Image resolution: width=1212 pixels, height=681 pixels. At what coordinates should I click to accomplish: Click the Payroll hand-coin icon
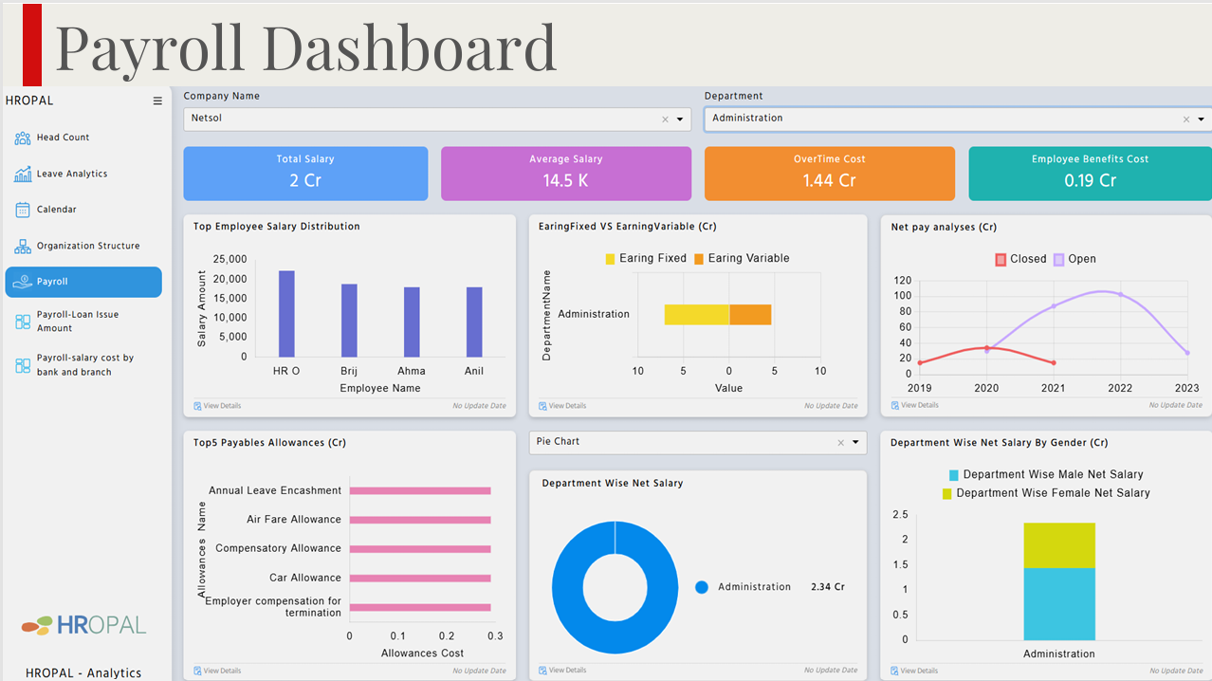pos(21,282)
